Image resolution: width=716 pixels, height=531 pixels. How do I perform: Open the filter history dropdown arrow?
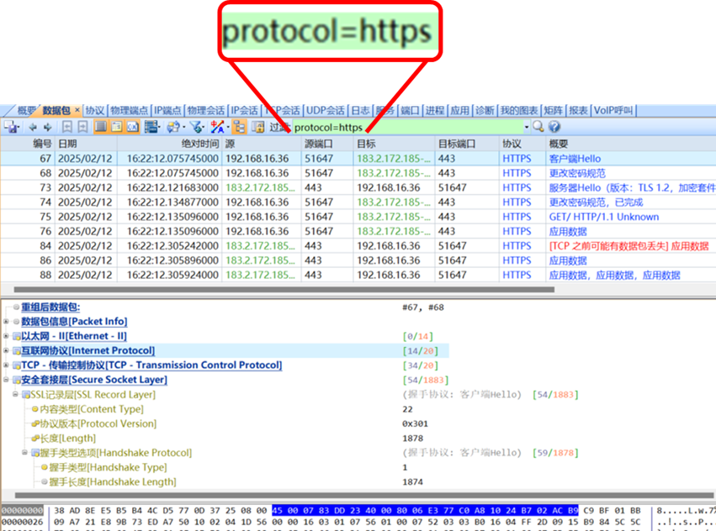[x=527, y=127]
